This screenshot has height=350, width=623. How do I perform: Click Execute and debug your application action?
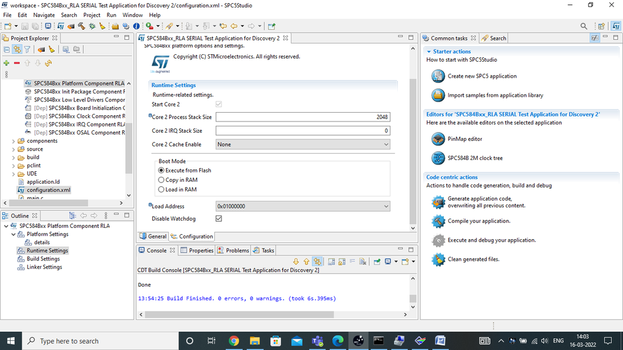[x=491, y=240]
